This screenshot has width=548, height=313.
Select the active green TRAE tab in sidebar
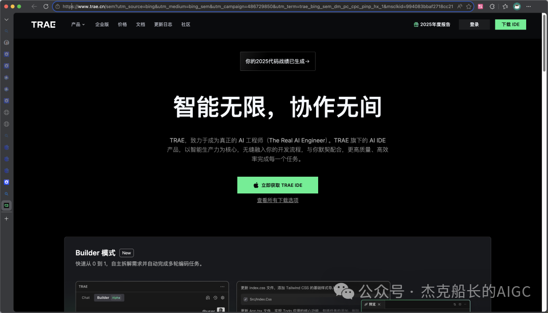(6, 206)
